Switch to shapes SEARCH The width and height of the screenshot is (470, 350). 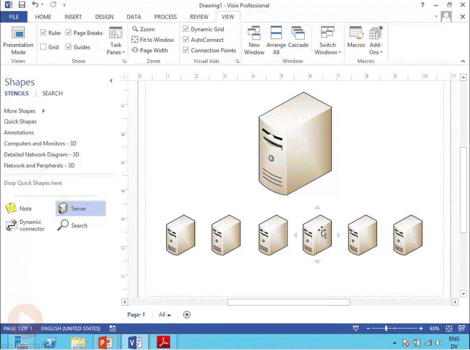[x=53, y=94]
